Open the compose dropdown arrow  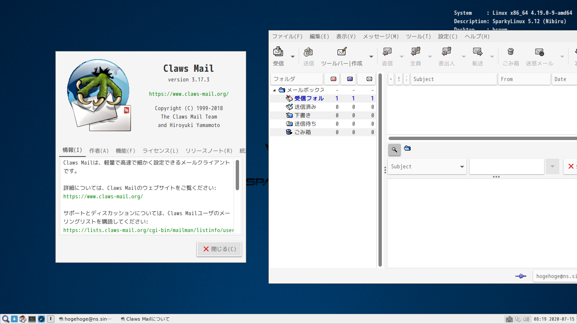coord(371,57)
